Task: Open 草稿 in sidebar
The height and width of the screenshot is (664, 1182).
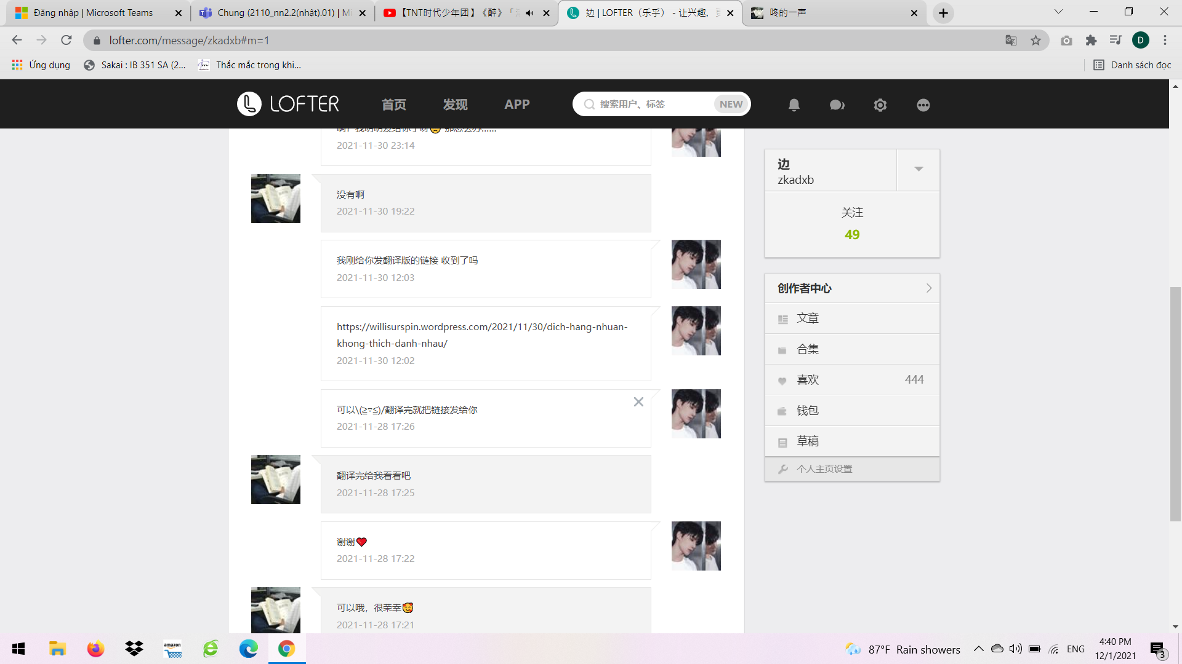Action: click(x=852, y=441)
